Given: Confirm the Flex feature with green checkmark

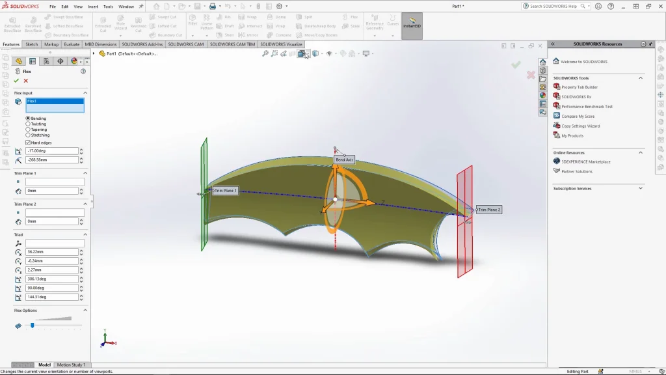Looking at the screenshot, I should pyautogui.click(x=16, y=81).
